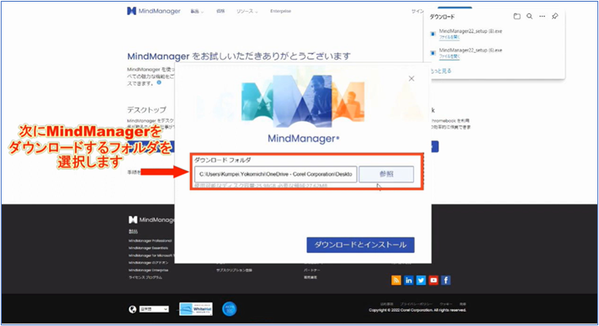Expand the リソース menu in header
Image resolution: width=599 pixels, height=326 pixels.
tap(246, 12)
